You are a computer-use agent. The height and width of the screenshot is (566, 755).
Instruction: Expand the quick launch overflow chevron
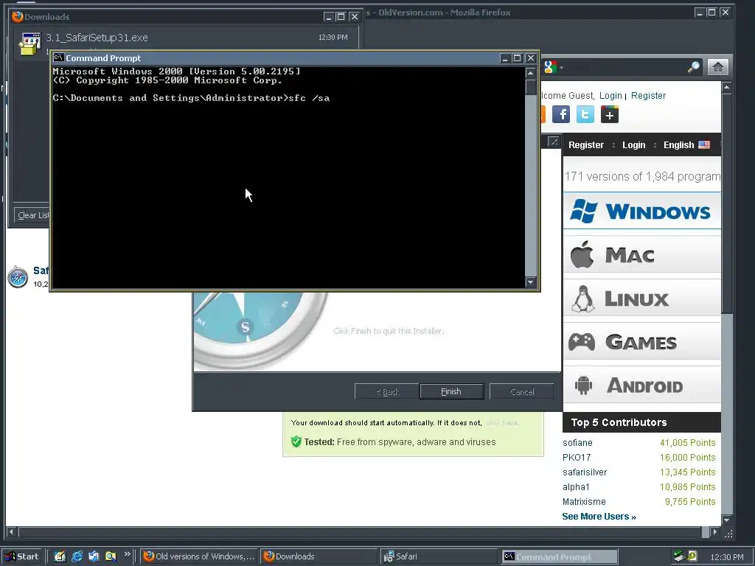pos(127,554)
